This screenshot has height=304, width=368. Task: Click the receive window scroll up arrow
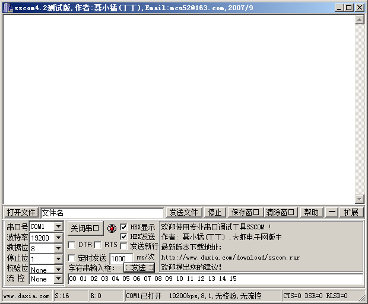click(x=360, y=20)
